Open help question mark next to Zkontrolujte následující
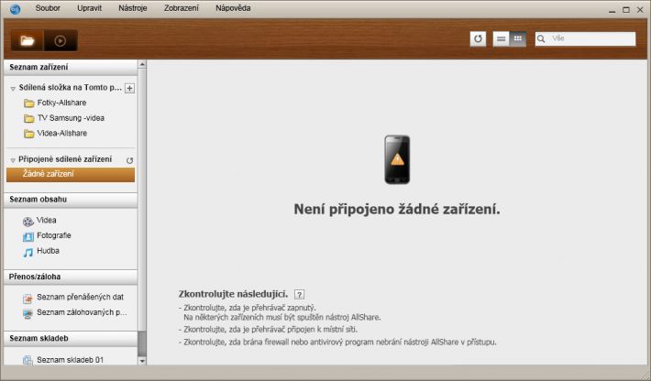This screenshot has width=651, height=381. pyautogui.click(x=299, y=294)
